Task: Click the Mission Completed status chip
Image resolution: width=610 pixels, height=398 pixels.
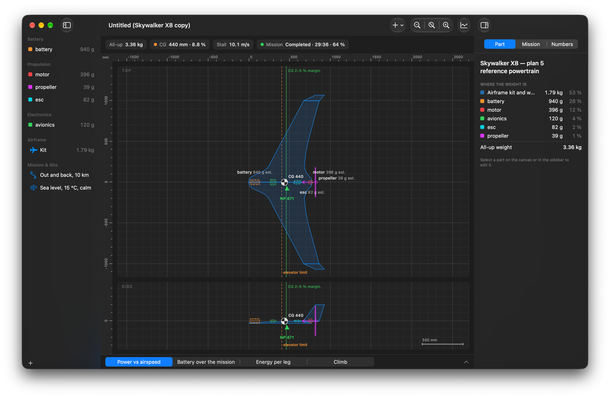Action: pyautogui.click(x=302, y=44)
